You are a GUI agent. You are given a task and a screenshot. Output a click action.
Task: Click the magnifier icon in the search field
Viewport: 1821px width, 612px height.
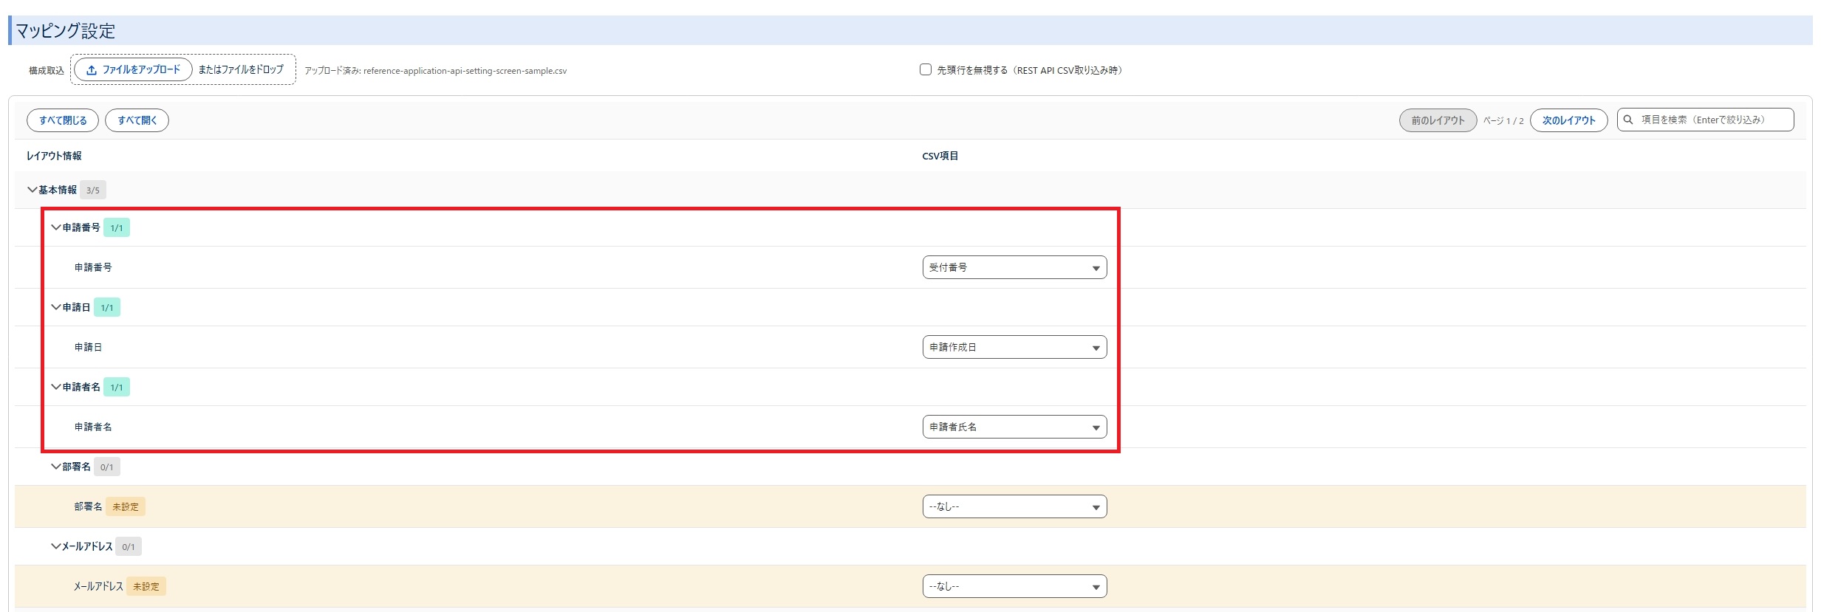click(1628, 120)
